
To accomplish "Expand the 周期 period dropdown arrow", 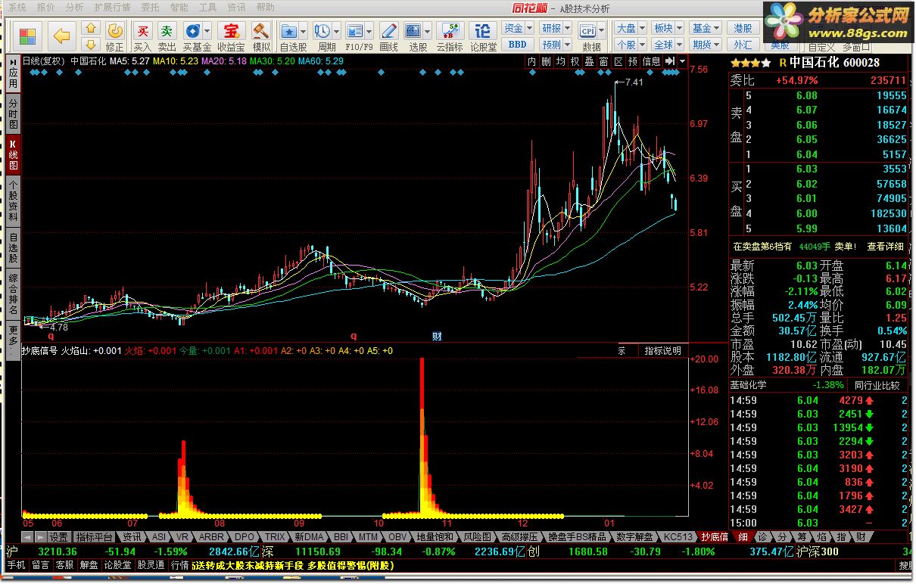I will click(x=336, y=32).
